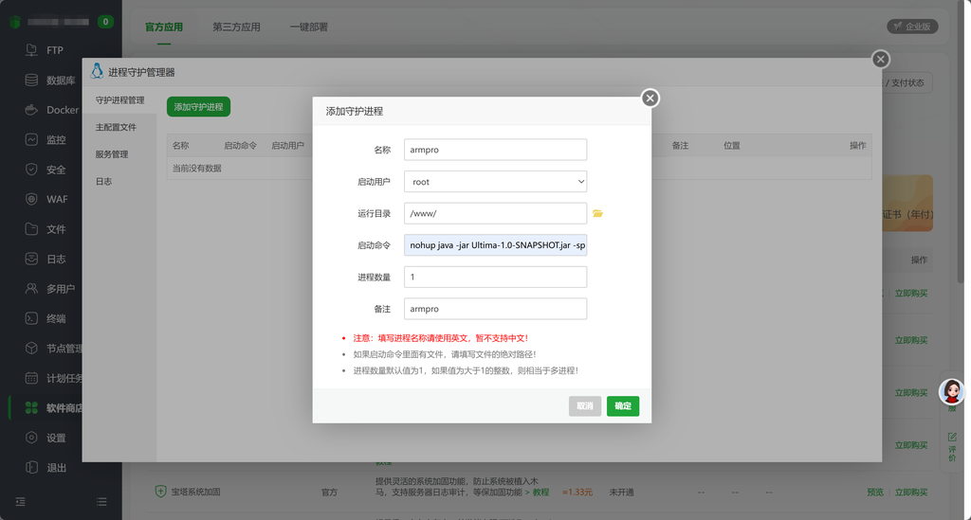The image size is (971, 520).
Task: Open the Docker icon in sidebar
Action: click(x=31, y=110)
